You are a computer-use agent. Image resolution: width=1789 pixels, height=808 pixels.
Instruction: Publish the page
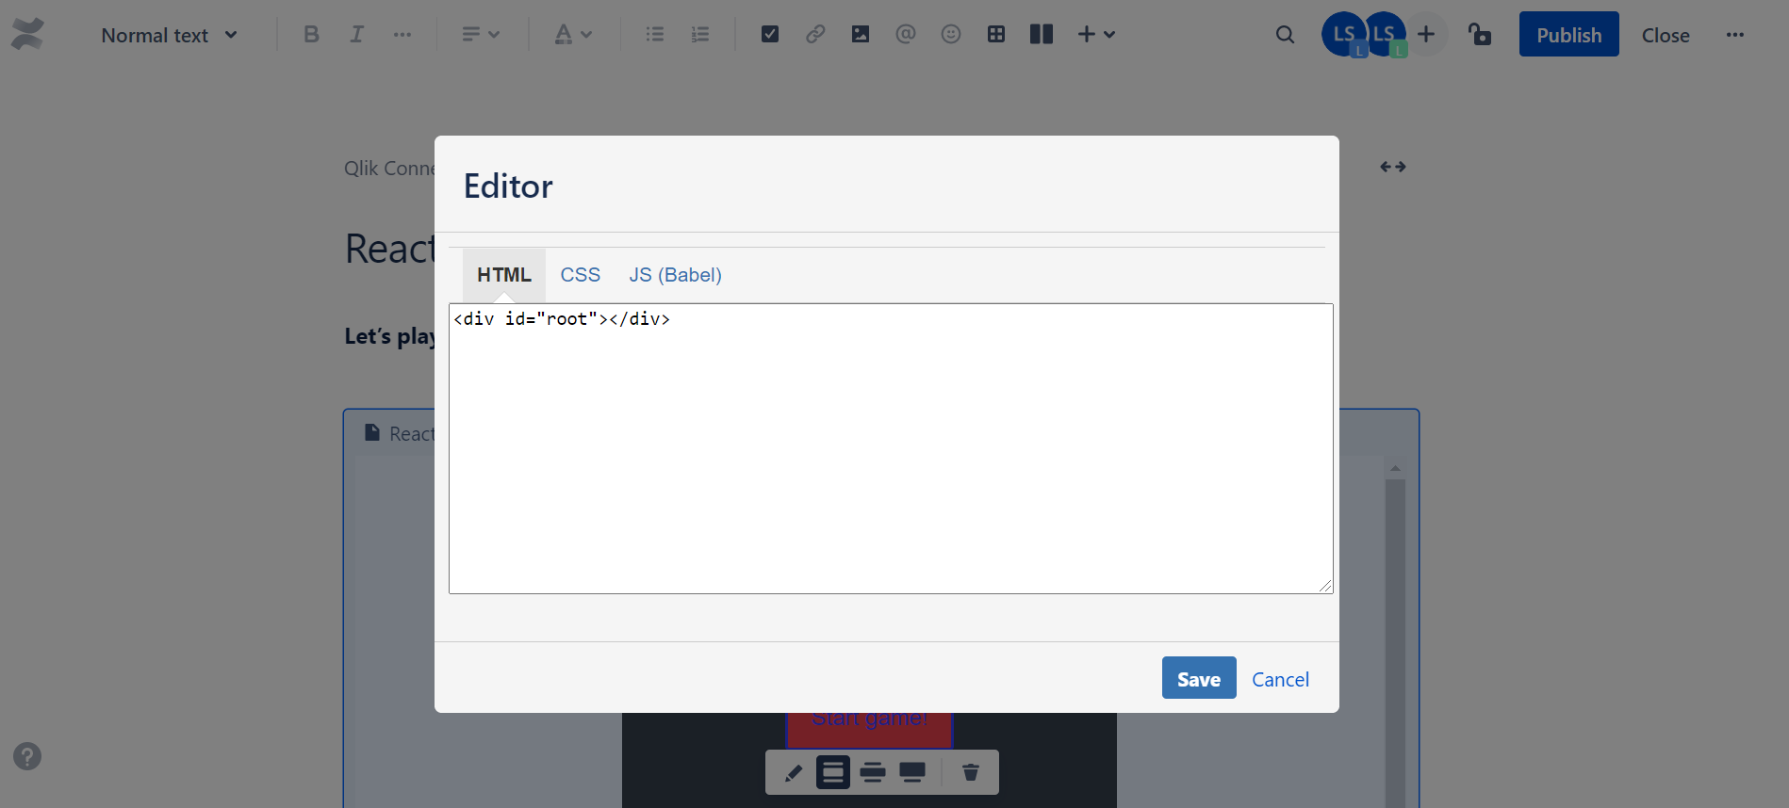click(1568, 35)
